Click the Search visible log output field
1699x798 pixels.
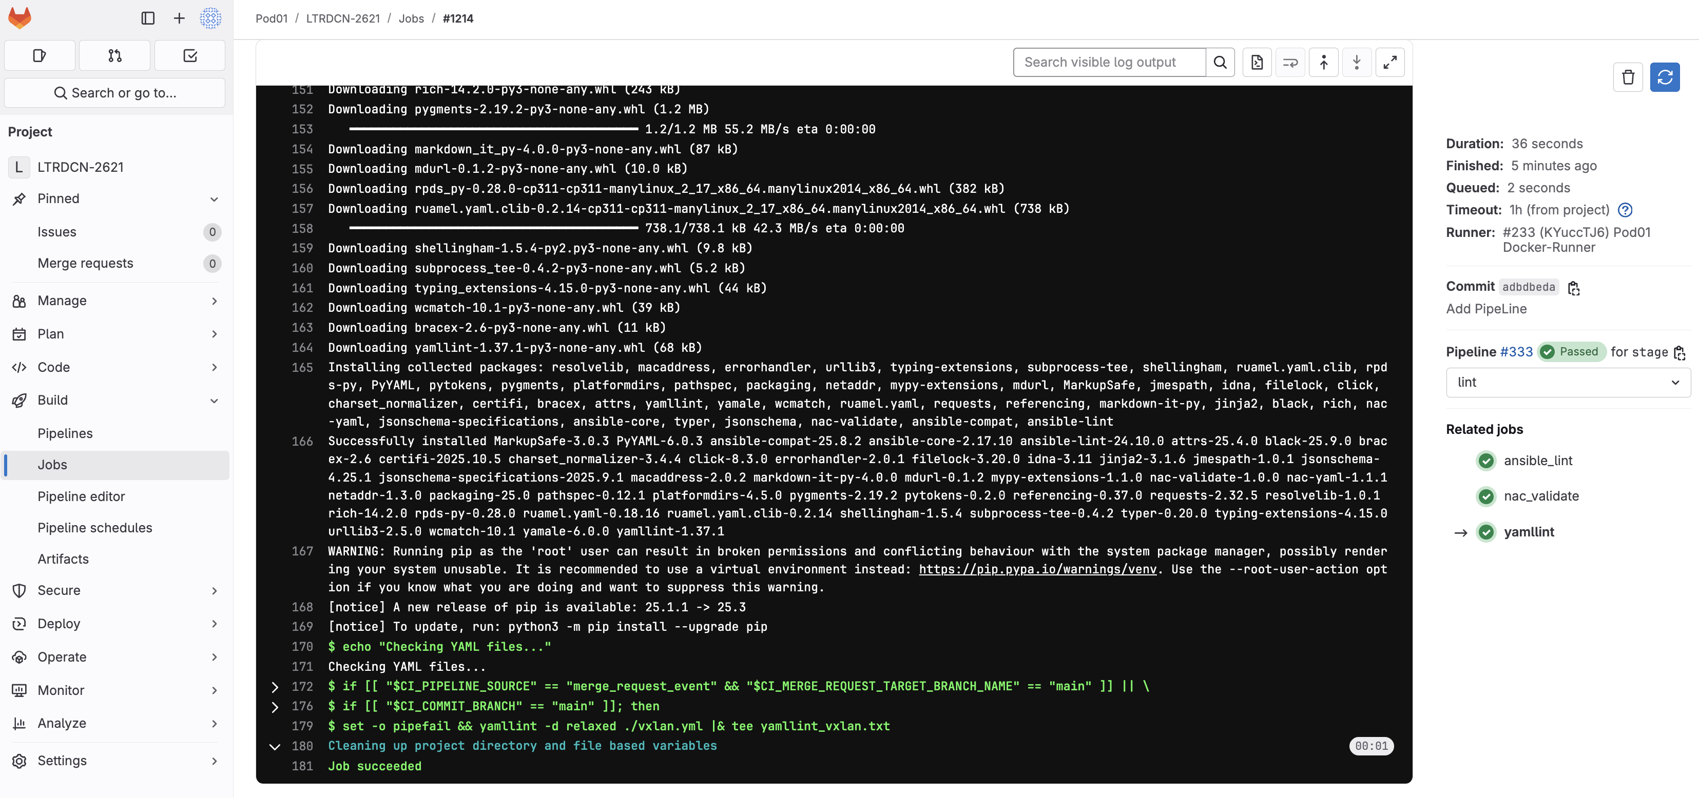(x=1109, y=63)
